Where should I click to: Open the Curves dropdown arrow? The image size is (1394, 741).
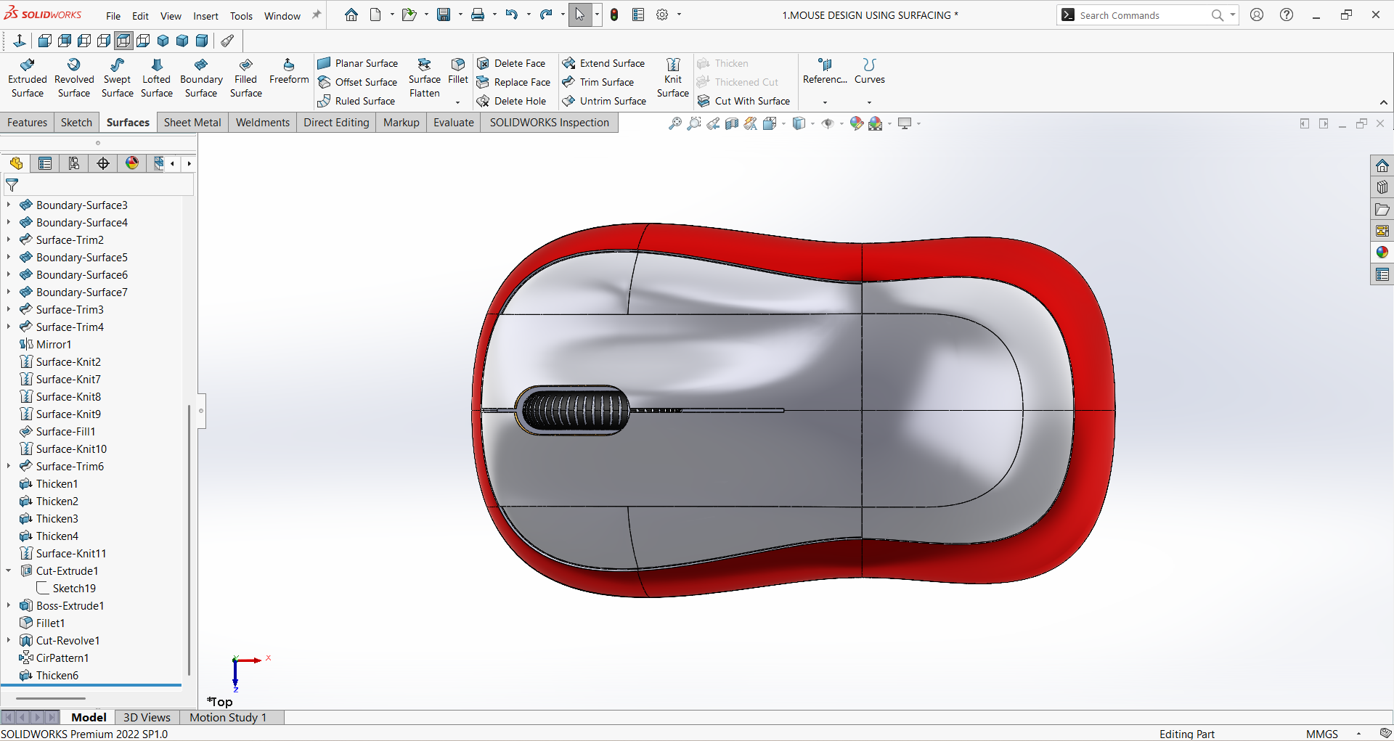pos(869,102)
